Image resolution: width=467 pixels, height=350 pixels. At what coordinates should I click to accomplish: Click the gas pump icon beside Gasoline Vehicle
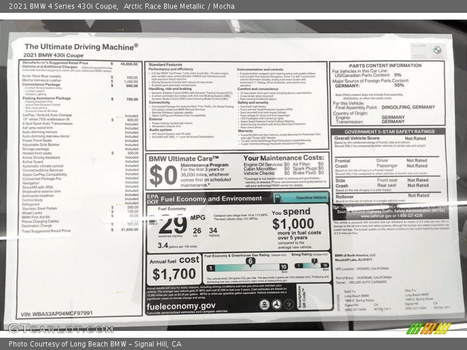coord(278,198)
